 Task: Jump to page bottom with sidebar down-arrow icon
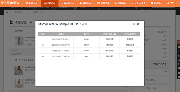[178, 55]
